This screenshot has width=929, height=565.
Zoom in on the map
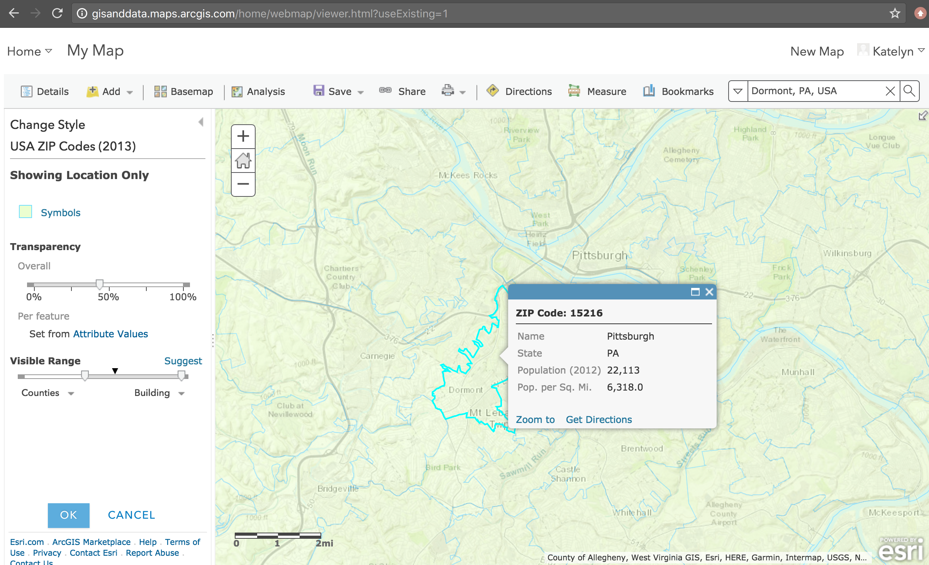[243, 136]
